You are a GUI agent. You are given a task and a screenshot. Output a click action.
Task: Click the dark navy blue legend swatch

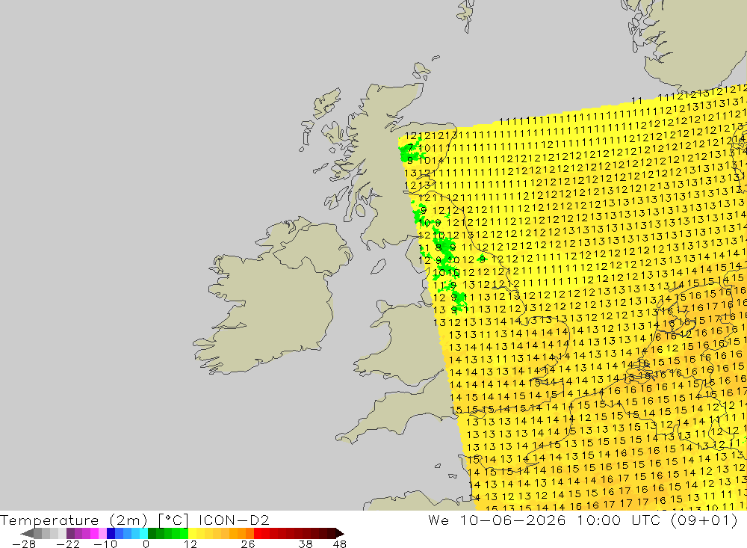[x=111, y=533]
